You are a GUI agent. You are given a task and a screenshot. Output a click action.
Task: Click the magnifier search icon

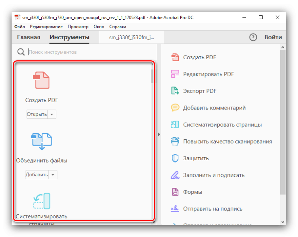click(21, 52)
